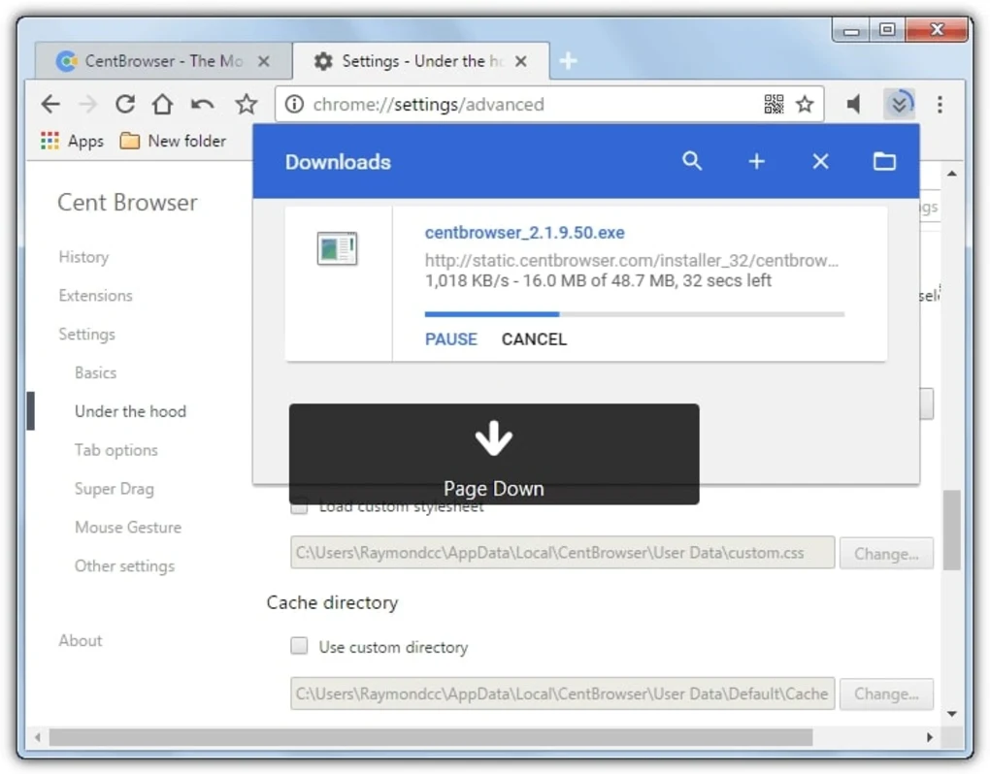Open History in the sidebar
Image resolution: width=990 pixels, height=774 pixels.
click(x=84, y=257)
